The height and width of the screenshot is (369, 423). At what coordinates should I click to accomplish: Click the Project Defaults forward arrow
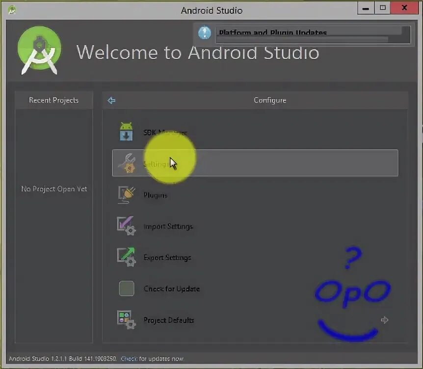(x=384, y=320)
